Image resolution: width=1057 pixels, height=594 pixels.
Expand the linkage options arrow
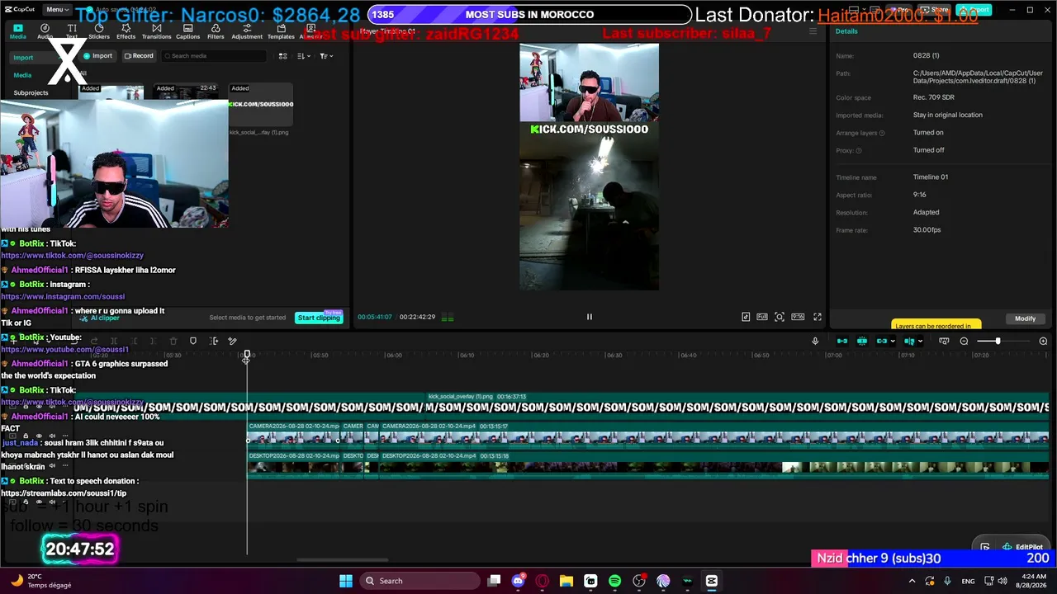tap(893, 342)
